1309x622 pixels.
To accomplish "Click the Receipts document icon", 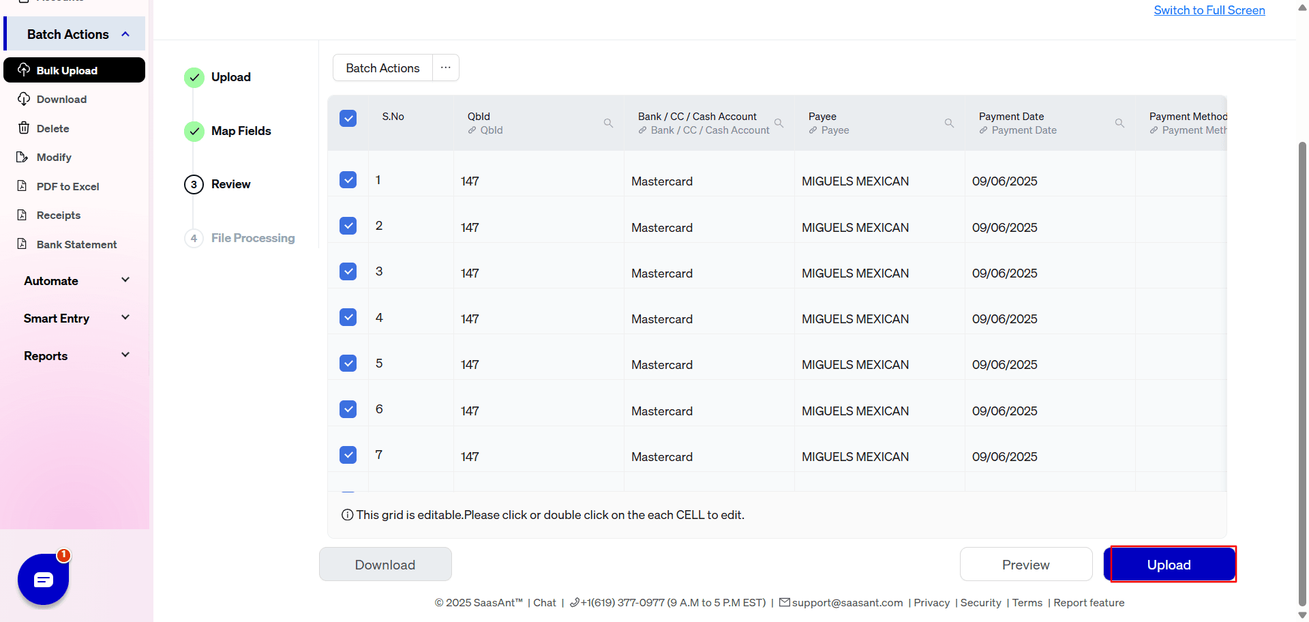I will (22, 215).
